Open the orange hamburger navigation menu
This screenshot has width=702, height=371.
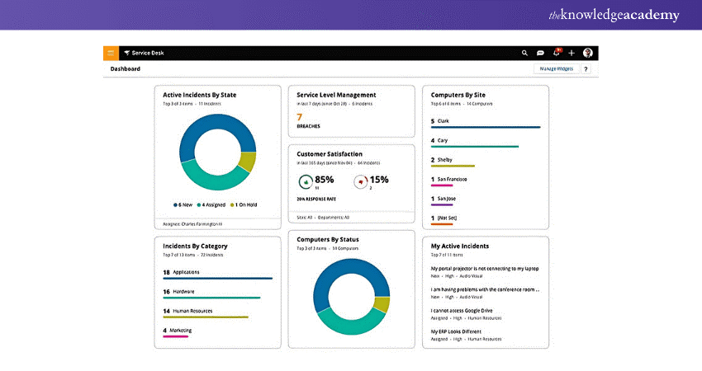tap(111, 53)
